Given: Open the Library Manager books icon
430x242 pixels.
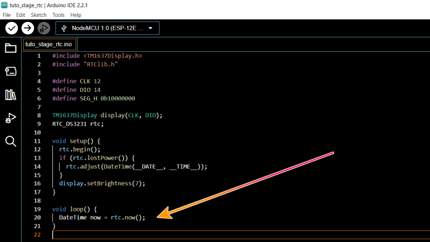Looking at the screenshot, I should [x=10, y=95].
